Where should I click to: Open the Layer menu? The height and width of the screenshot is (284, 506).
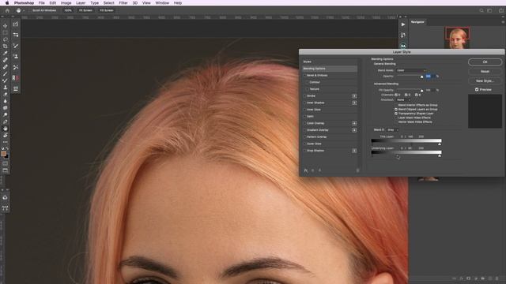click(x=81, y=2)
